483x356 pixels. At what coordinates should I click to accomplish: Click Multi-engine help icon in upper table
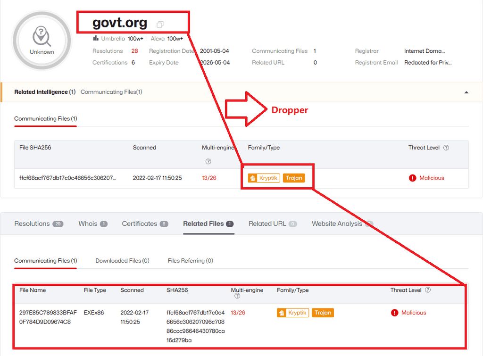pos(208,161)
